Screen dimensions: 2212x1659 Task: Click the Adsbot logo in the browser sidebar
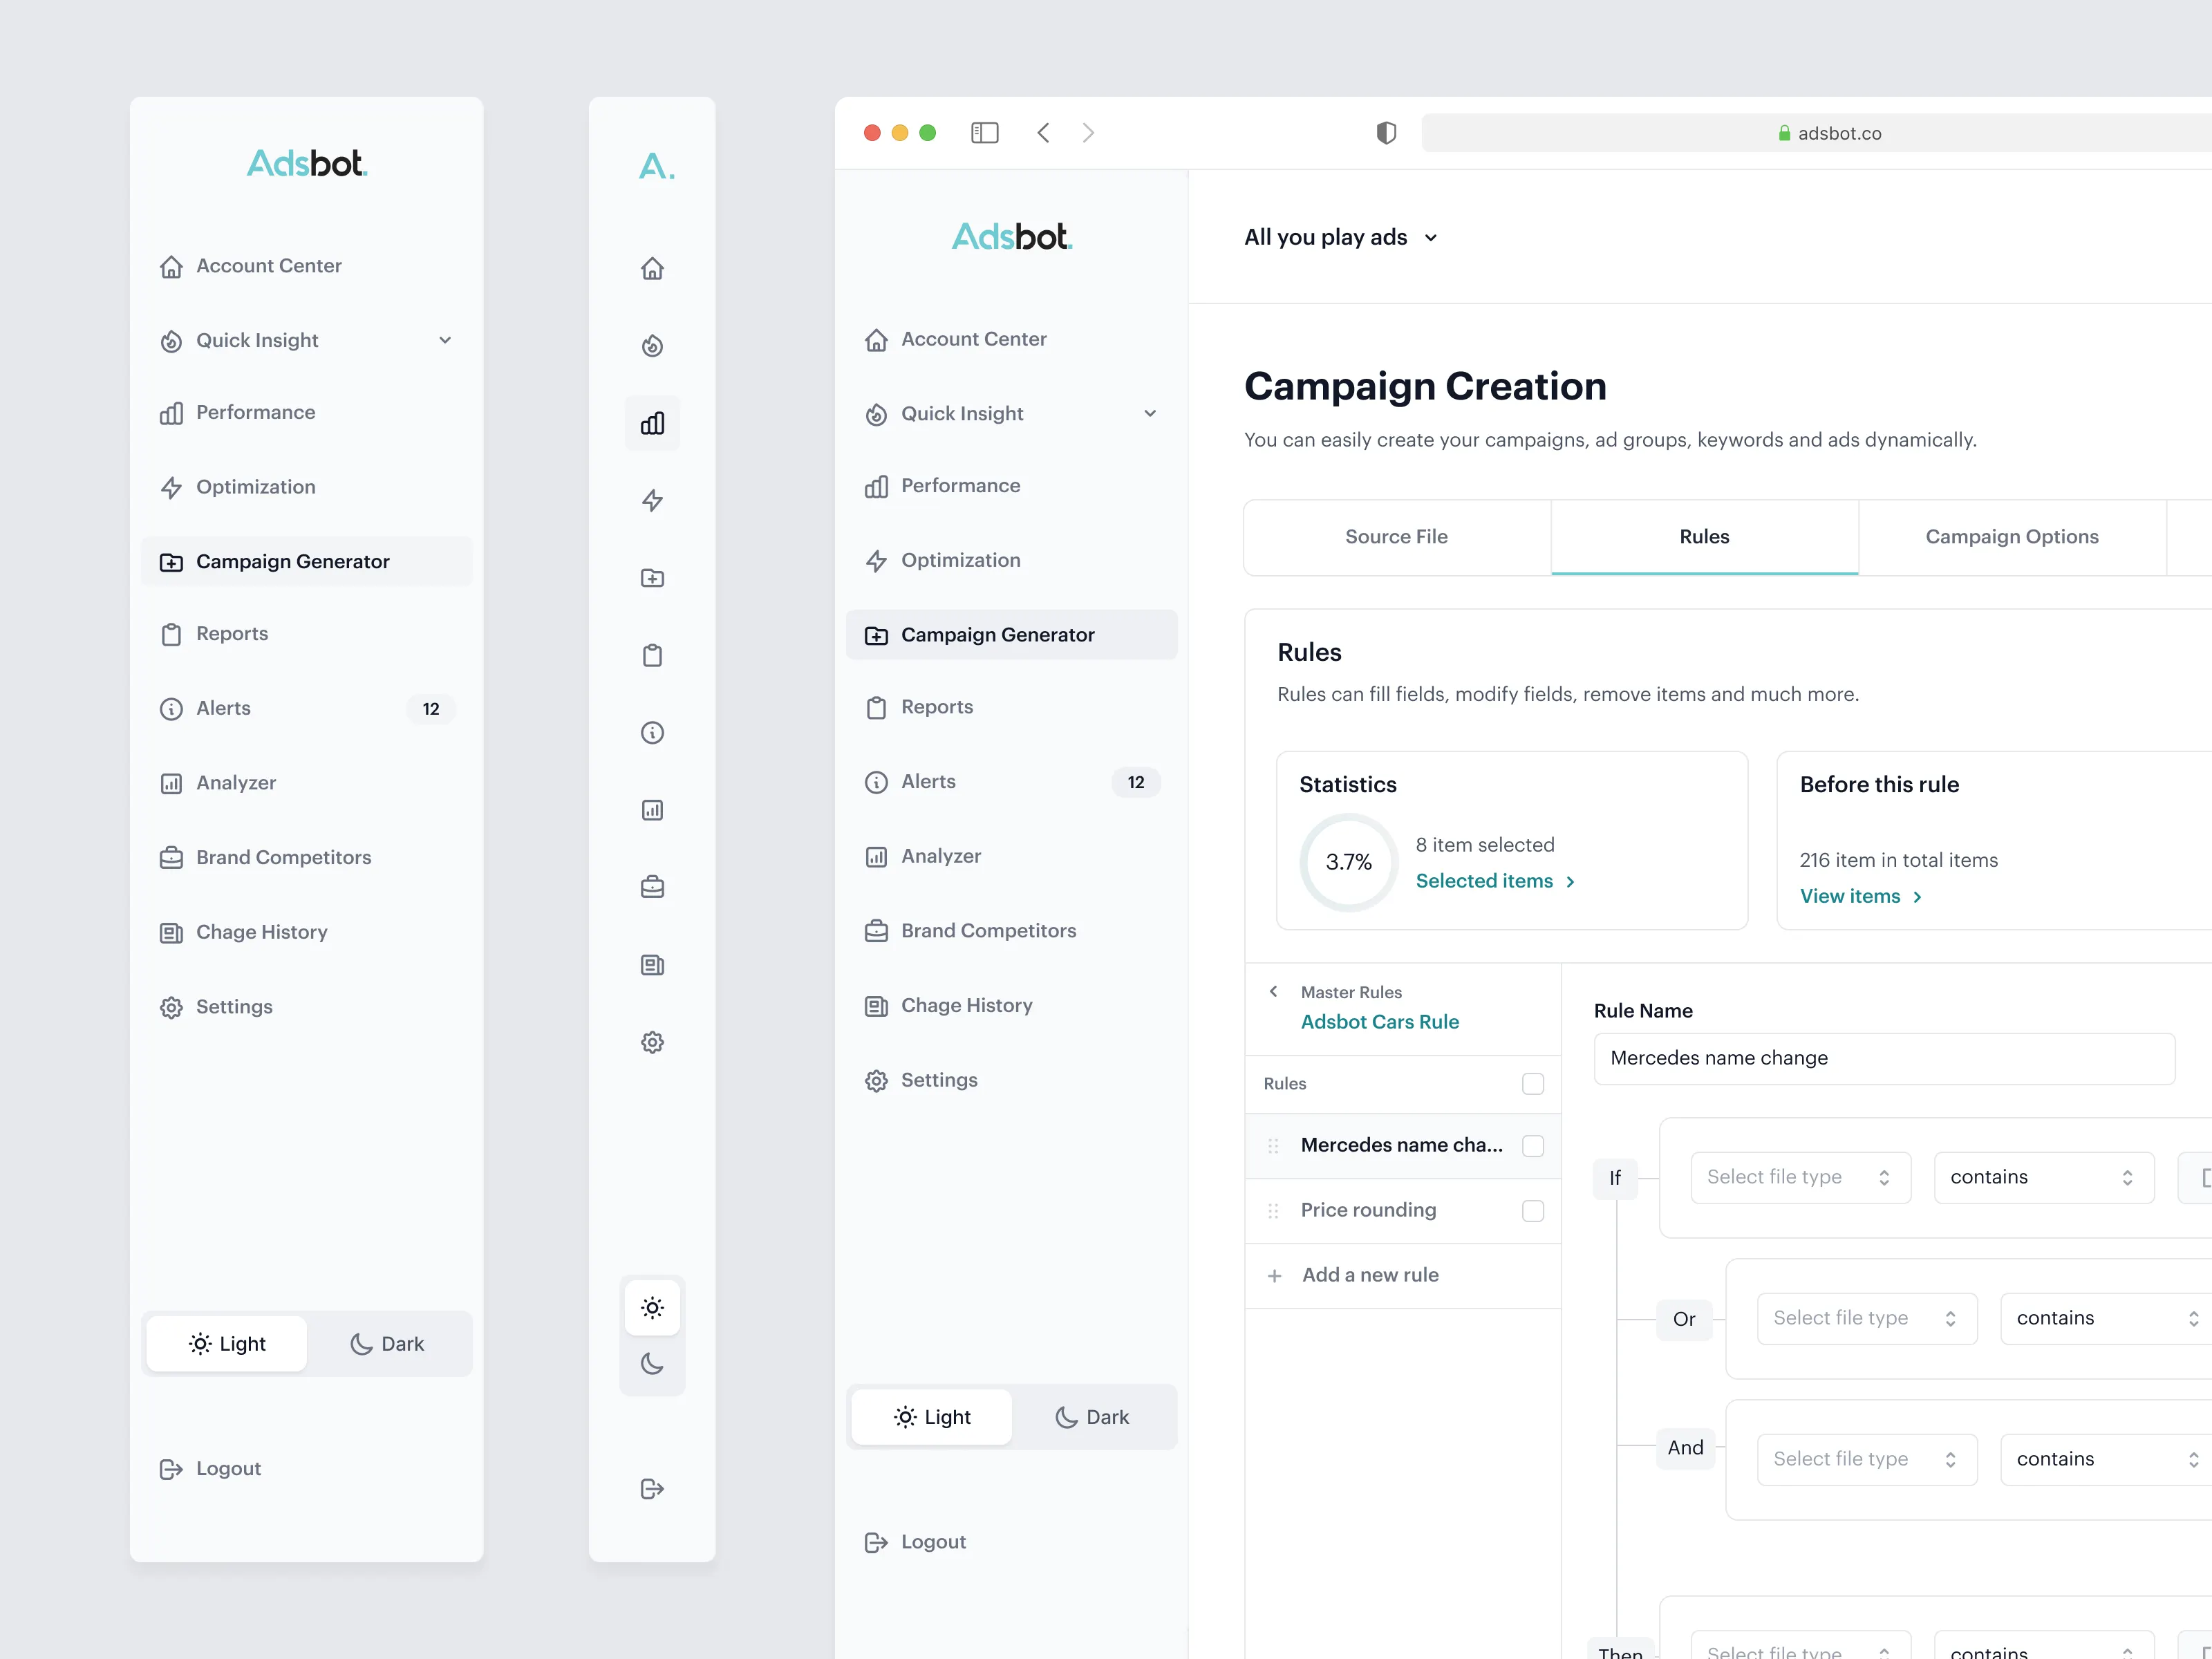tap(1012, 237)
